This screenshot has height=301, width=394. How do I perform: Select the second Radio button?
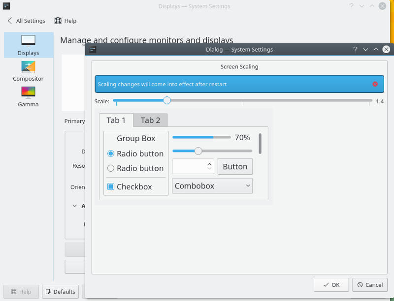click(x=111, y=169)
